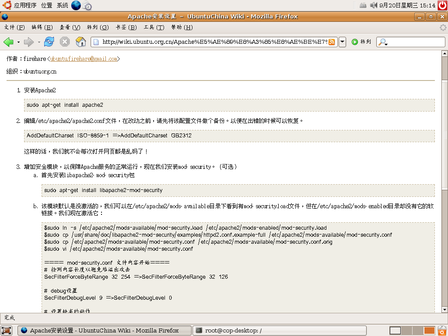Open the 帮助 (H) menu
The image size is (448, 336).
pyautogui.click(x=182, y=28)
